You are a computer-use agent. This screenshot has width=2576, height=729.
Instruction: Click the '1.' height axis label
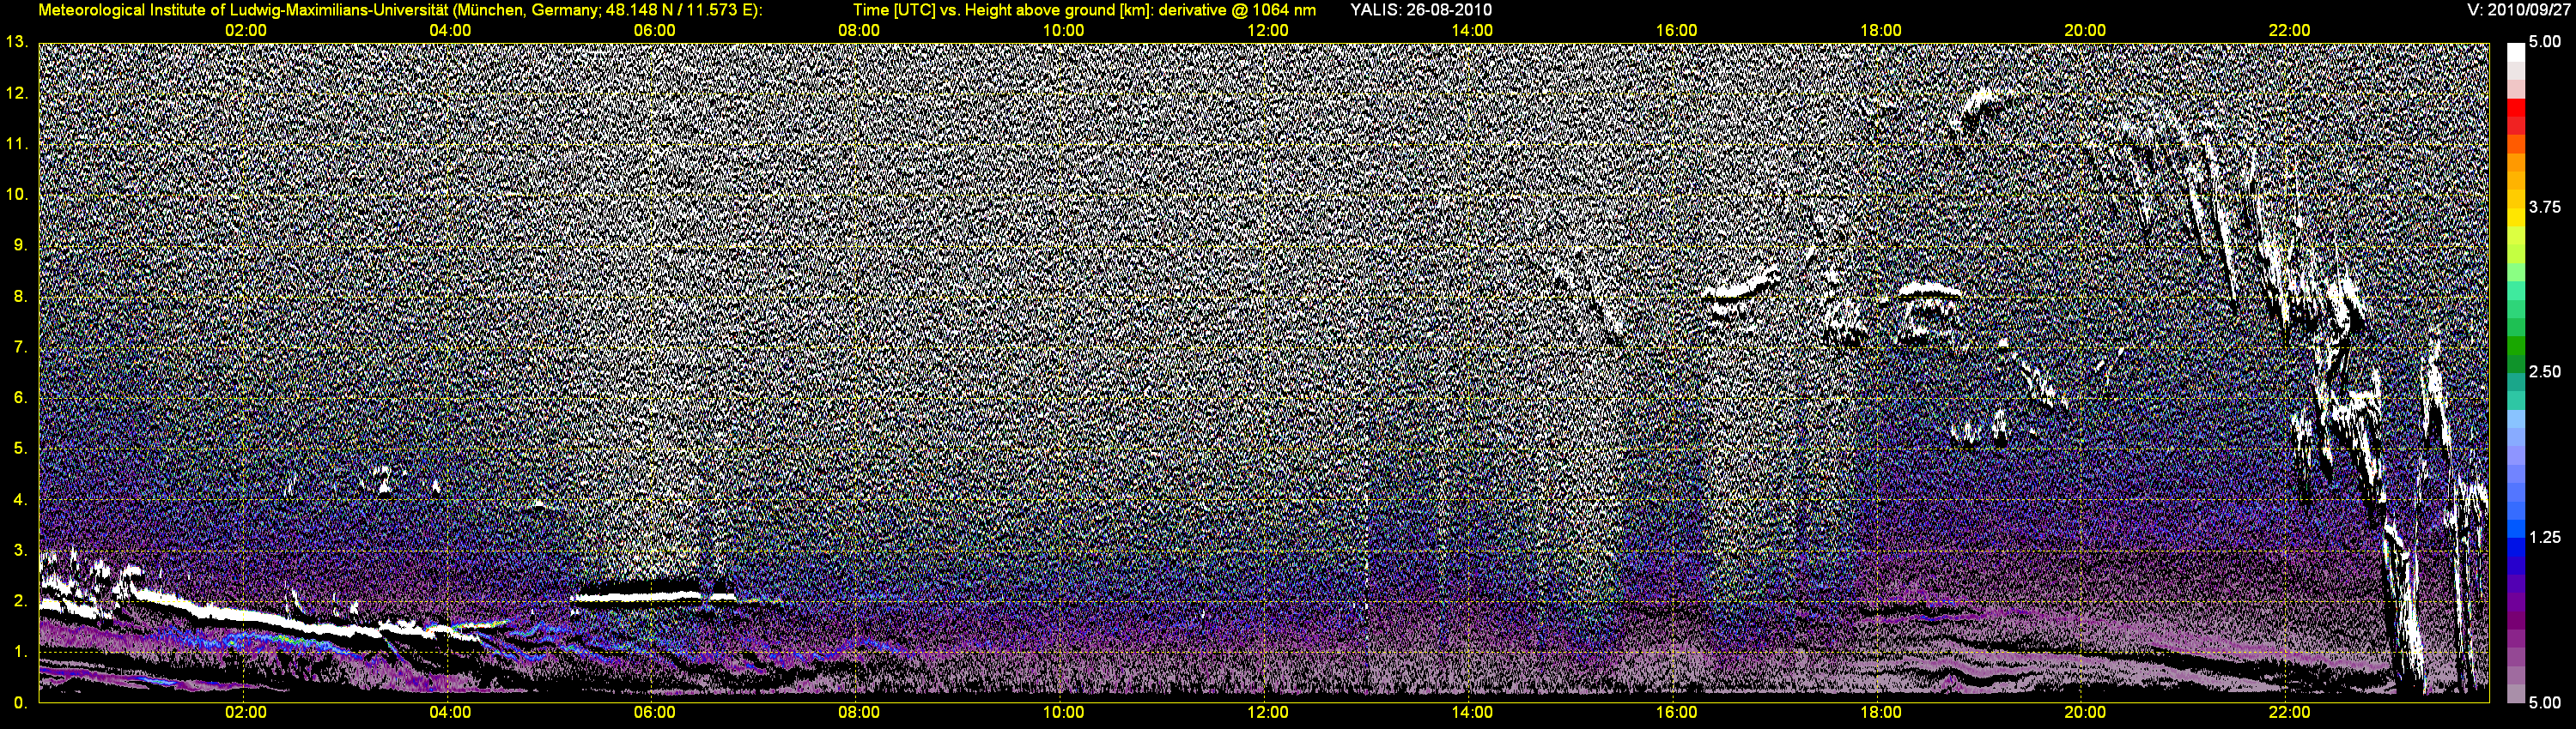(20, 651)
